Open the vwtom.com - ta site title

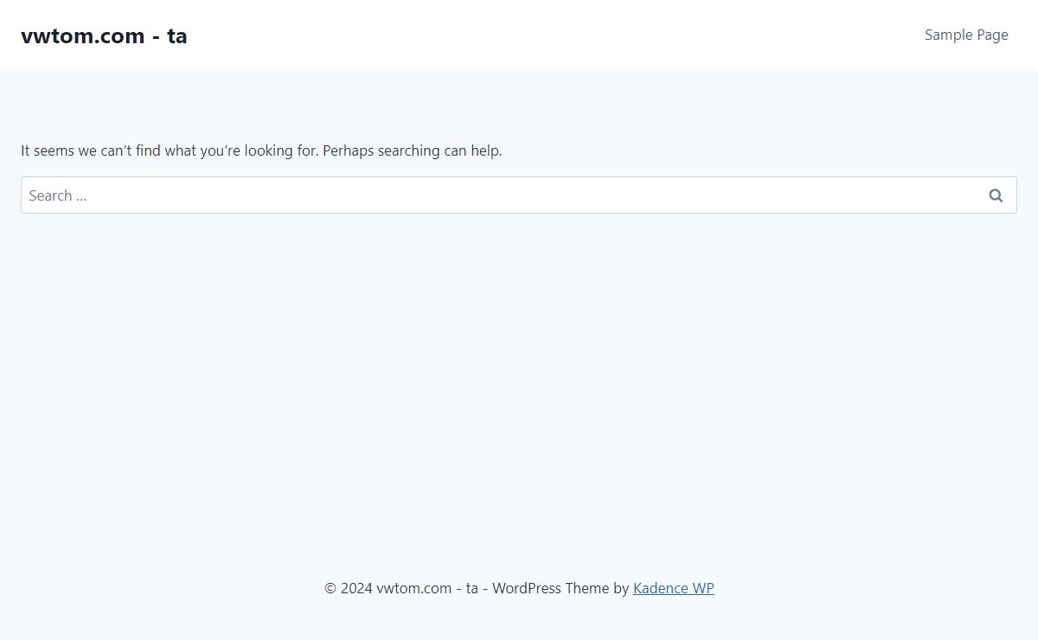pos(104,35)
